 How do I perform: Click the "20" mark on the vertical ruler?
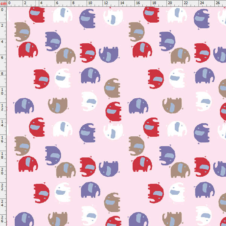2,171
